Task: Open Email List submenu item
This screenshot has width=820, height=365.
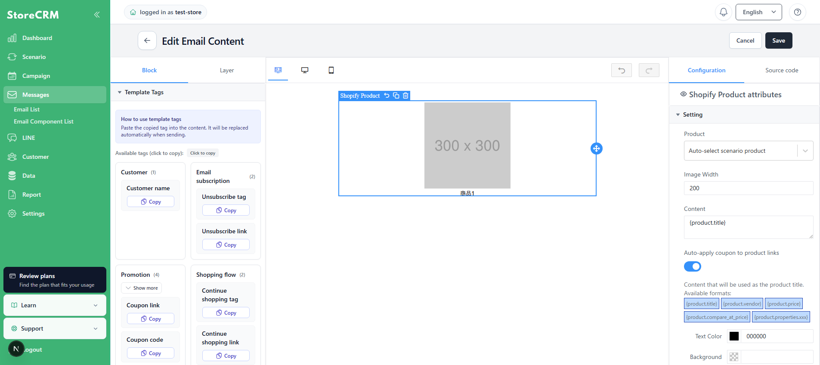Action: [27, 109]
